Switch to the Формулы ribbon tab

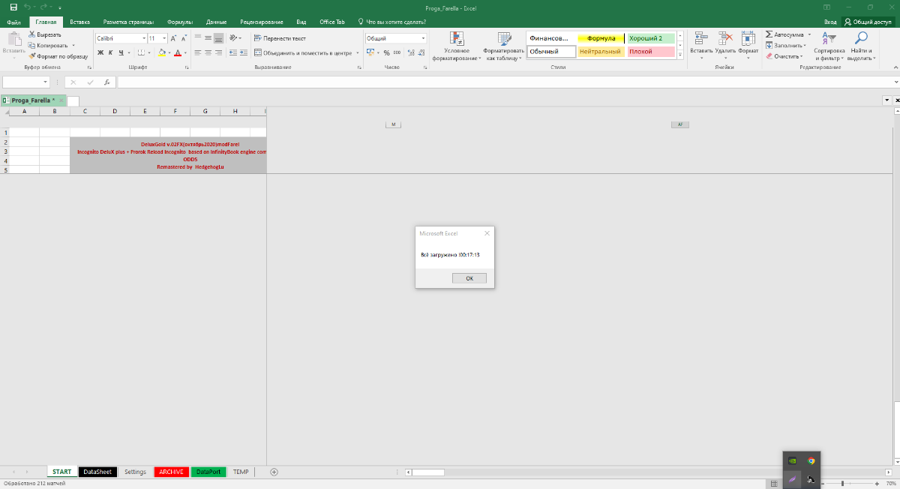coord(179,22)
